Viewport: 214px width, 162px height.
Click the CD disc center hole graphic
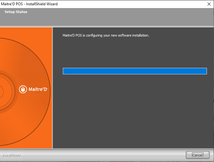(x=1, y=90)
